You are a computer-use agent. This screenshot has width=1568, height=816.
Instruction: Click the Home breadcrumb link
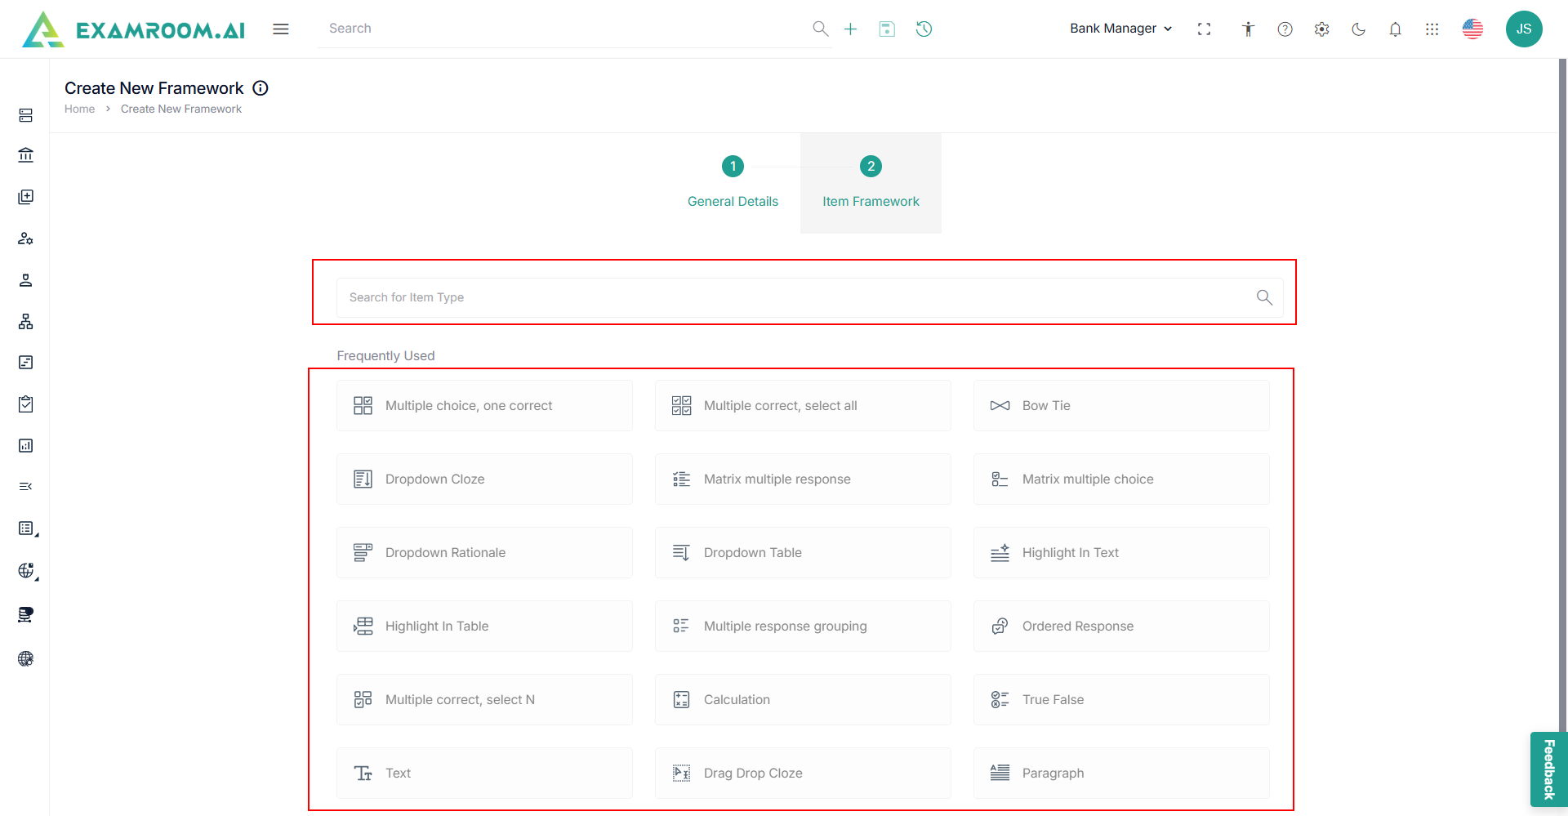click(79, 109)
